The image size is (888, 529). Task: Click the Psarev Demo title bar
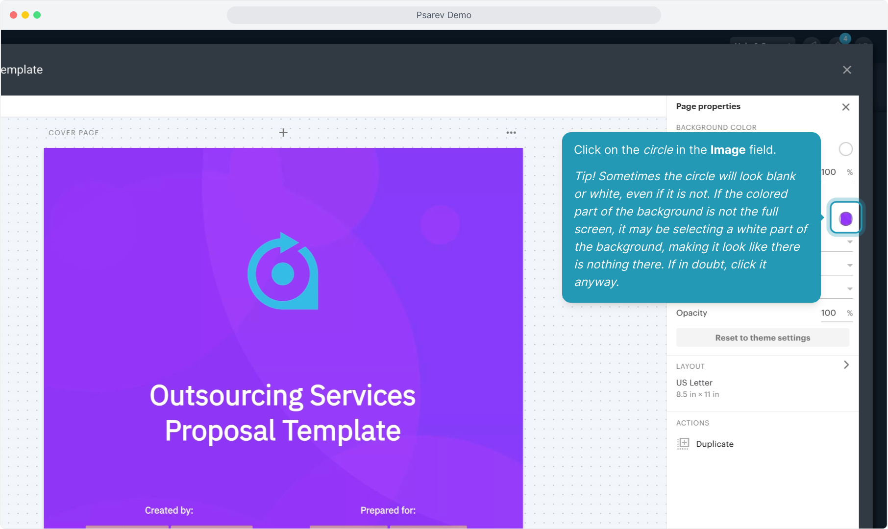pos(444,15)
